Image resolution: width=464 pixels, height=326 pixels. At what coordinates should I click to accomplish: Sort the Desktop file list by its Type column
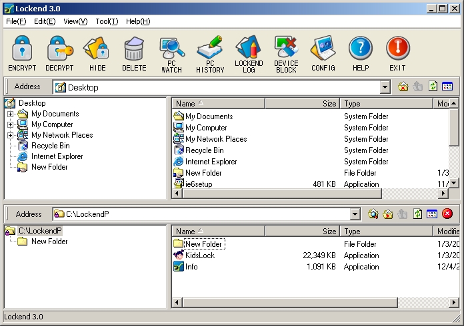[387, 104]
